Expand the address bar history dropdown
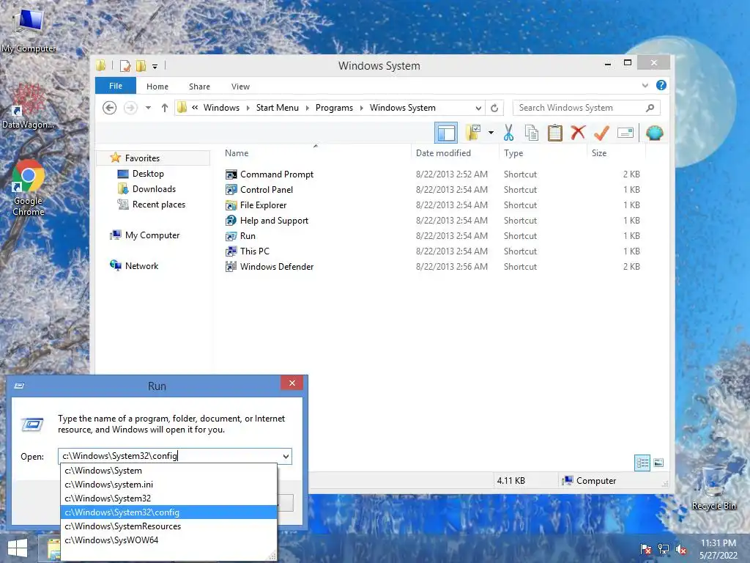Image resolution: width=750 pixels, height=563 pixels. point(478,108)
